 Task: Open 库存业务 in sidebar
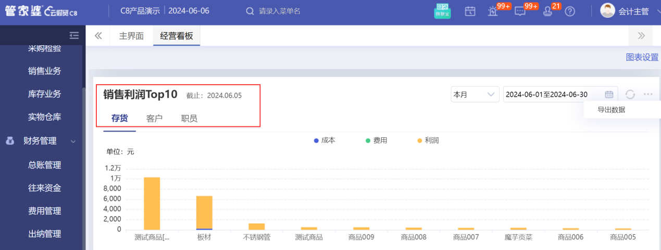click(x=44, y=94)
